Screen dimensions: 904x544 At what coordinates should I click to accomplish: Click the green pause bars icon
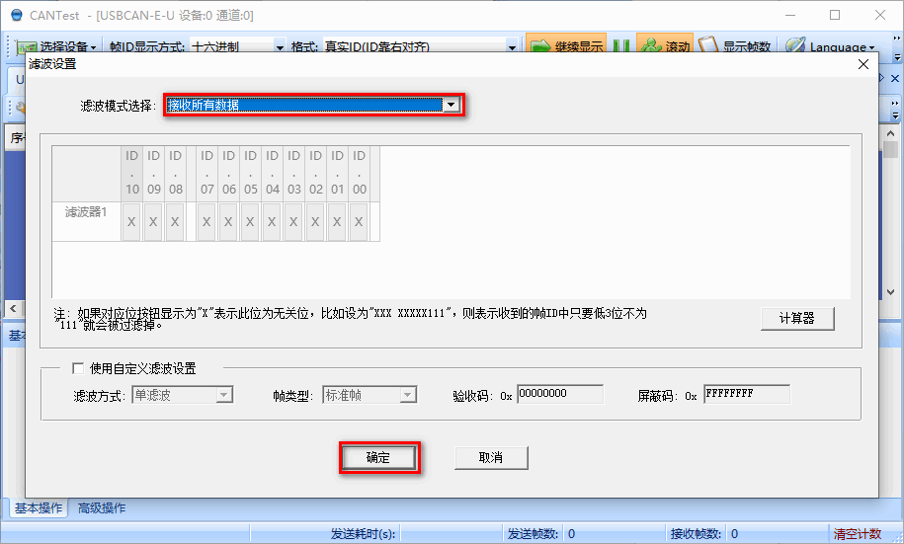(621, 46)
